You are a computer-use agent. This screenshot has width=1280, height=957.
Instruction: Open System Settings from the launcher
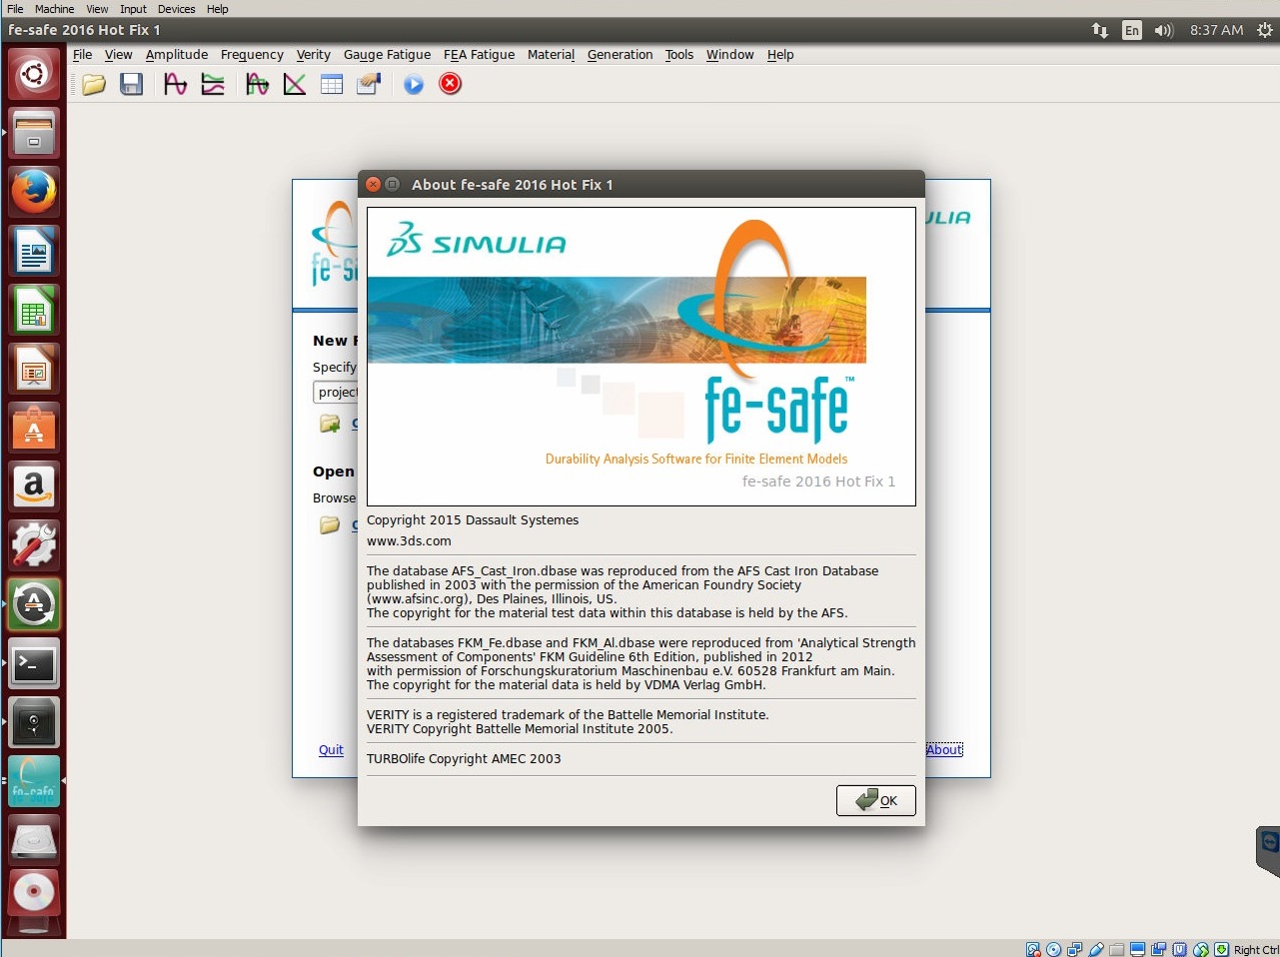[34, 545]
